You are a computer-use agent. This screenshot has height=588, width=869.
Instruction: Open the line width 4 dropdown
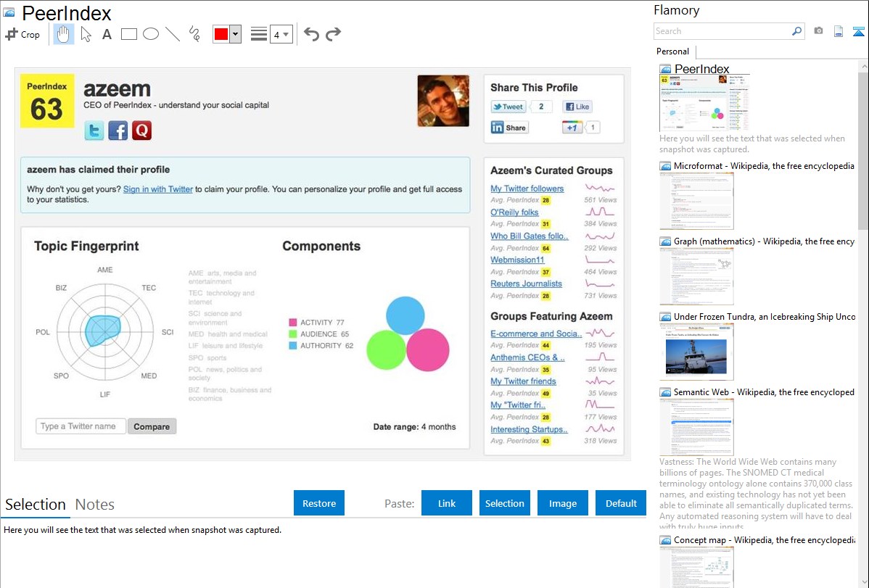(281, 34)
